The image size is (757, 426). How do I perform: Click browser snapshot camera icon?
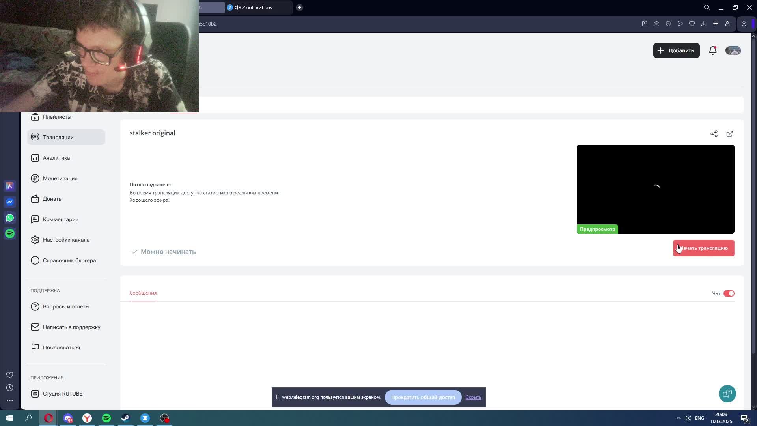point(656,24)
